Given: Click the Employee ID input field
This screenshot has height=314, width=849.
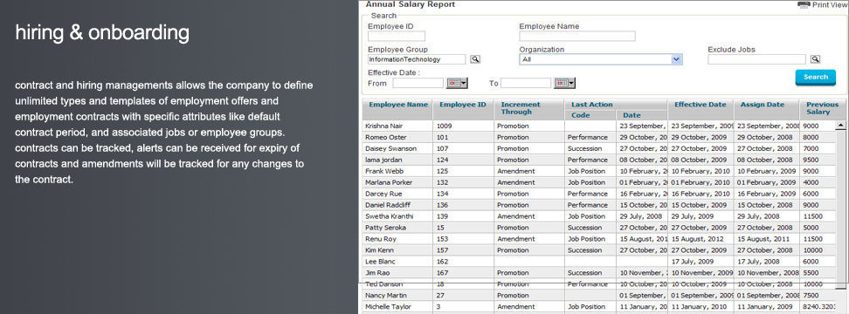Looking at the screenshot, I should [x=397, y=37].
